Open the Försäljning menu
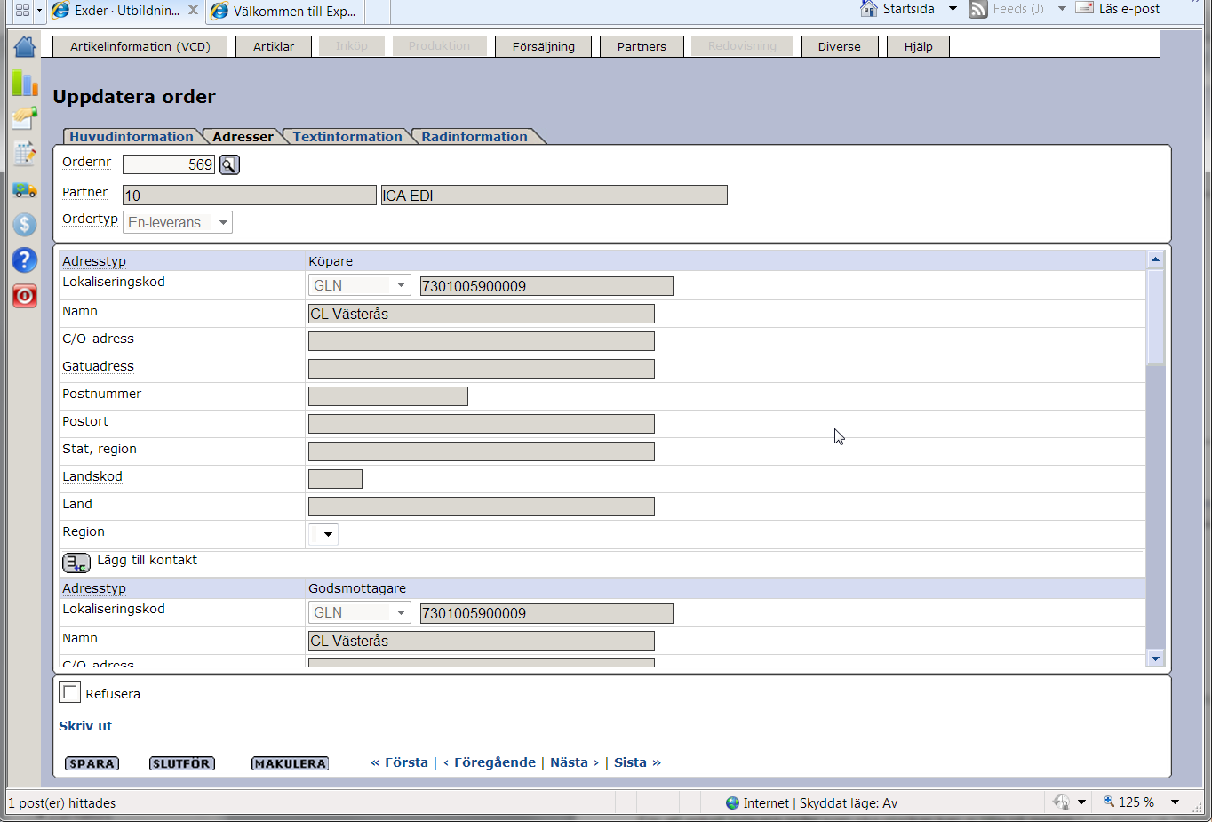 (544, 46)
